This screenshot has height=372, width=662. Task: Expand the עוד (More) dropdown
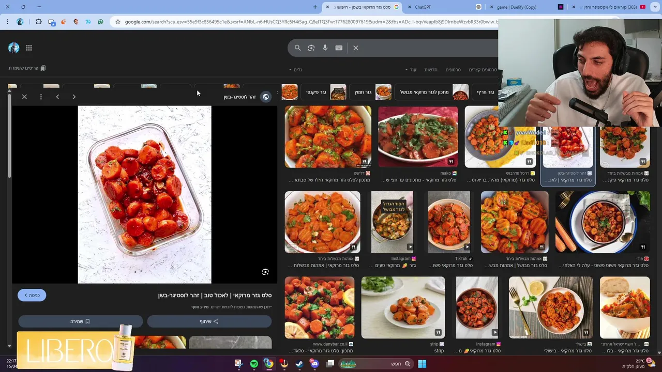[411, 70]
